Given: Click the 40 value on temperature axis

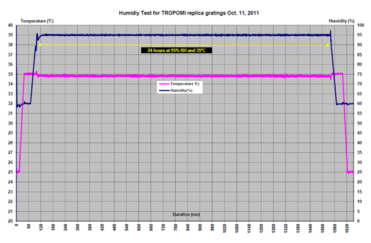Looking at the screenshot, I should 11,25.
